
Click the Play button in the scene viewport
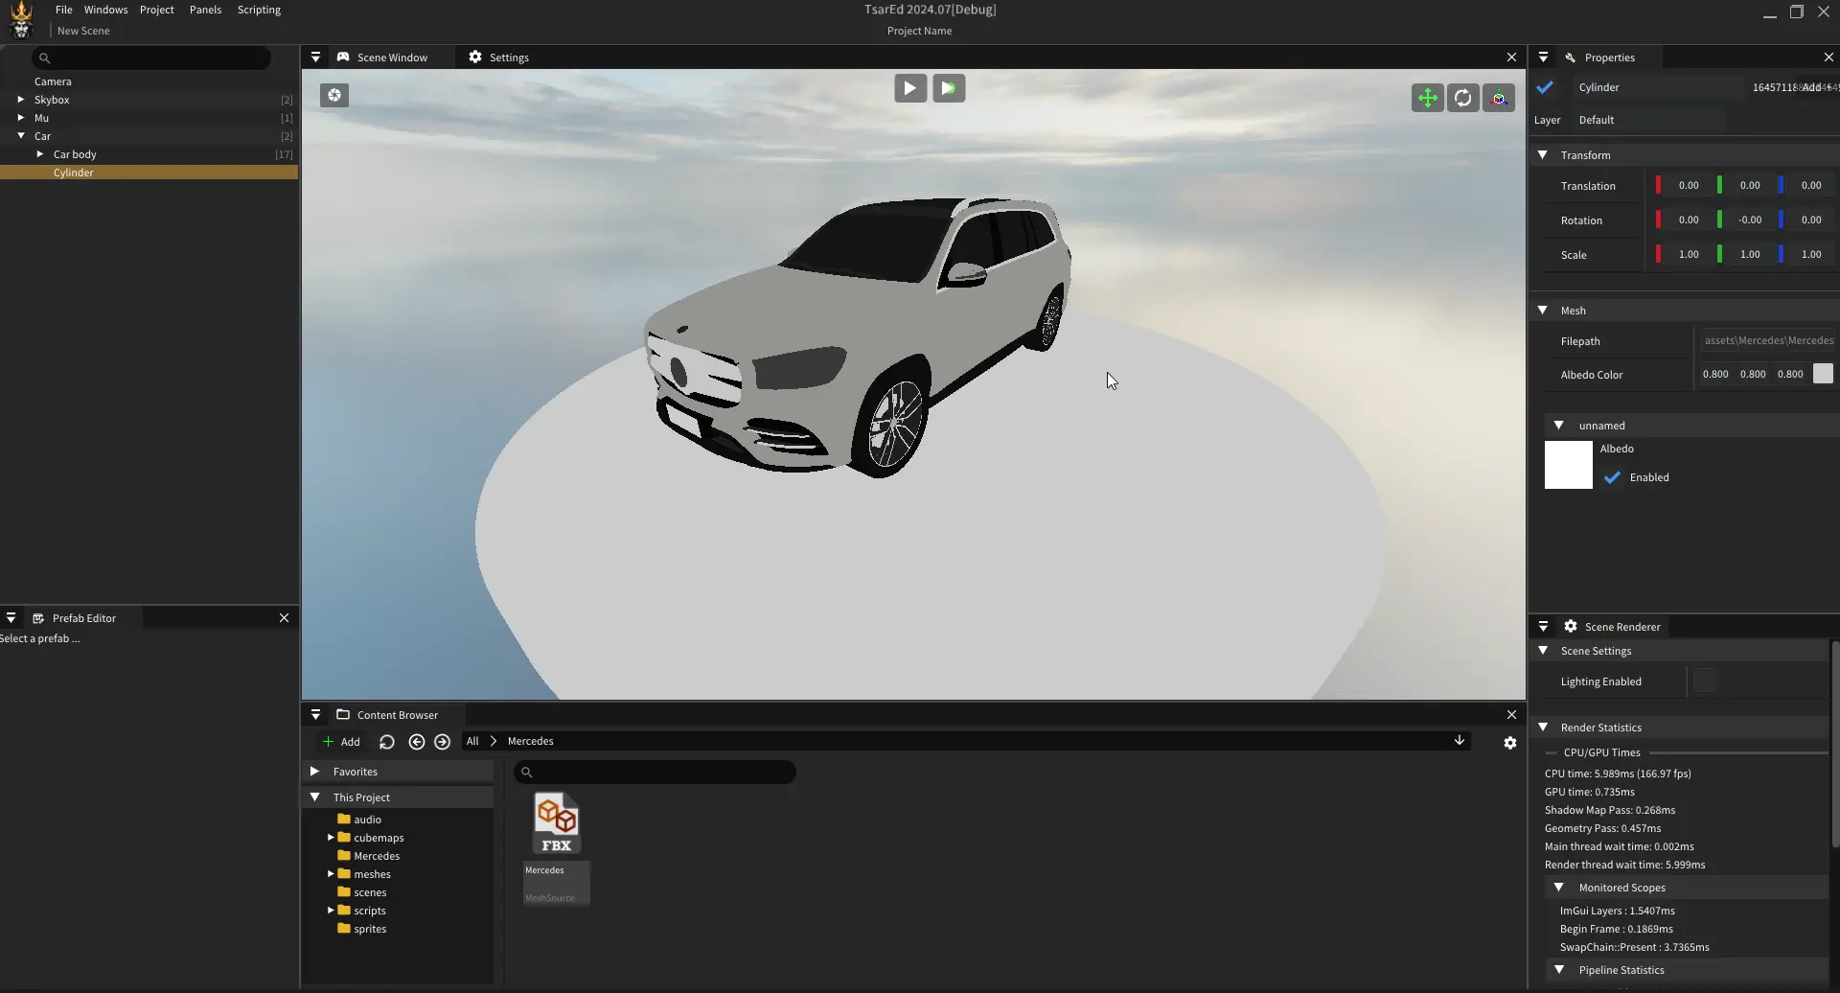(x=909, y=88)
